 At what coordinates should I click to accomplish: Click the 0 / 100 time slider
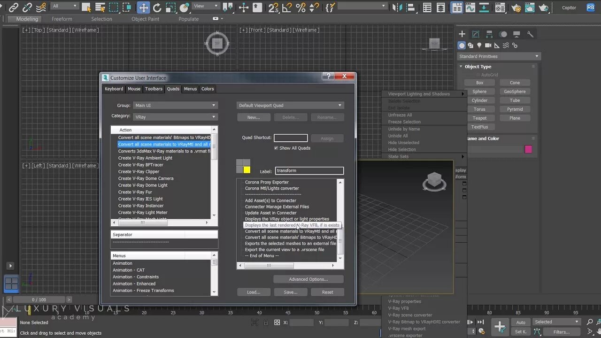point(39,300)
